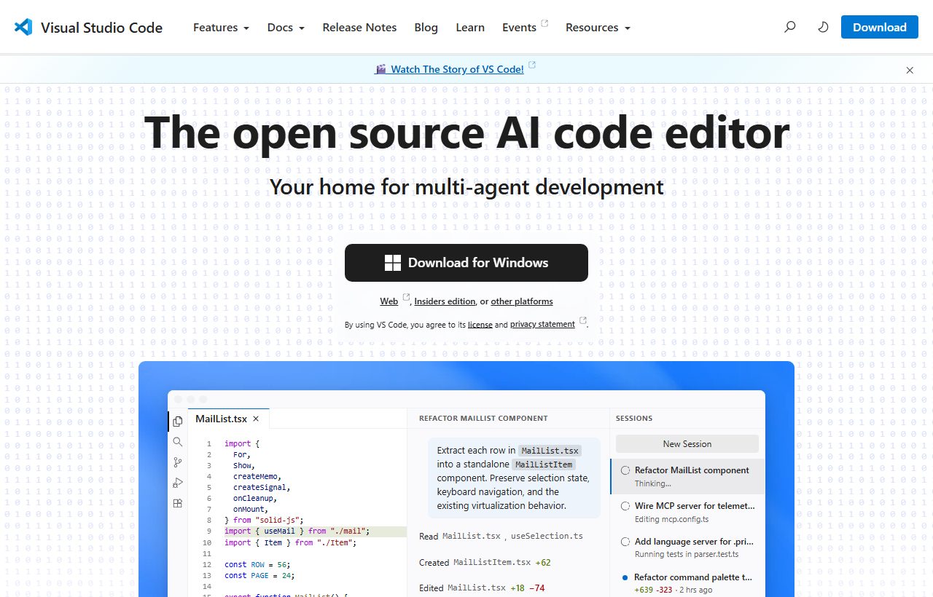Image resolution: width=933 pixels, height=597 pixels.
Task: Click code line 9 import useMail
Action: [297, 531]
